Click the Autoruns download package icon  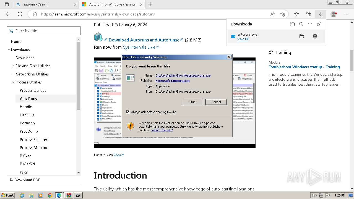(x=98, y=37)
